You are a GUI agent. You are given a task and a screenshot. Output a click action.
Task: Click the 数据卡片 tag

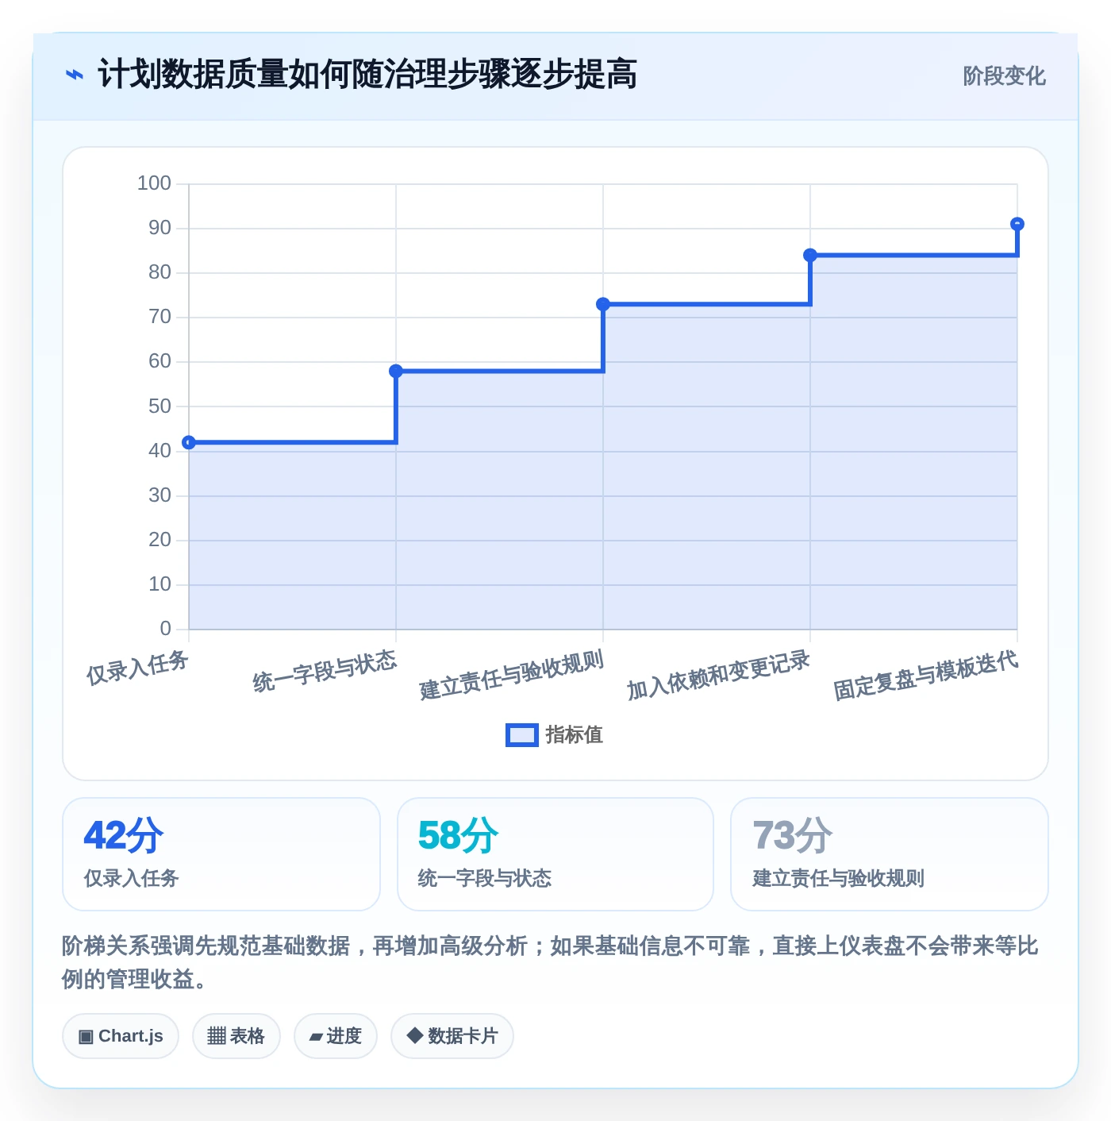(x=452, y=1036)
